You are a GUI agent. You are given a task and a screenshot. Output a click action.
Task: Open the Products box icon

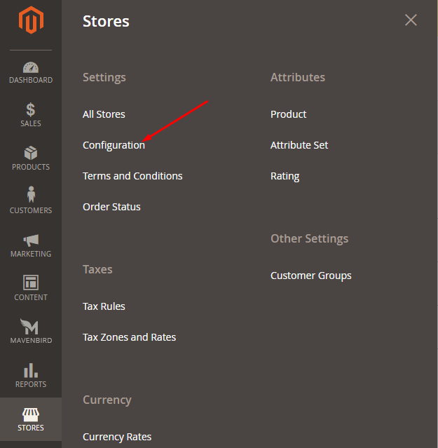pyautogui.click(x=31, y=153)
